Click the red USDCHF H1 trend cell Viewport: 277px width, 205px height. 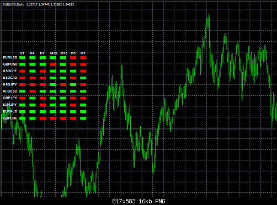(x=42, y=71)
